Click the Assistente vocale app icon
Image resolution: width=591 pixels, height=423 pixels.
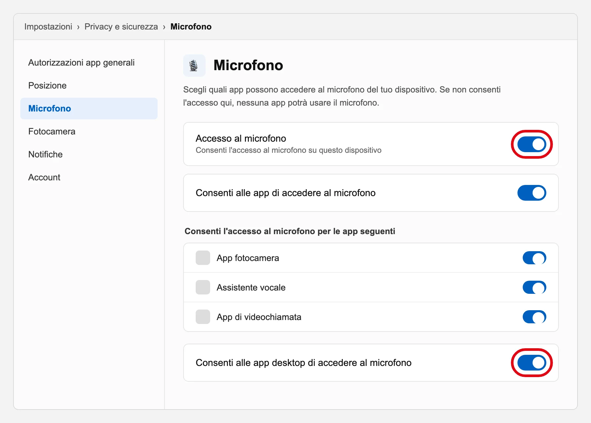click(x=203, y=287)
